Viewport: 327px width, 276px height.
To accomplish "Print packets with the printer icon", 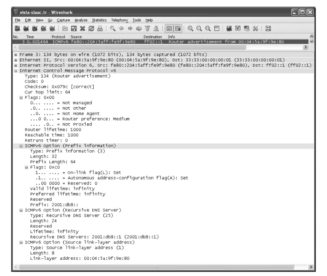I will (100, 29).
